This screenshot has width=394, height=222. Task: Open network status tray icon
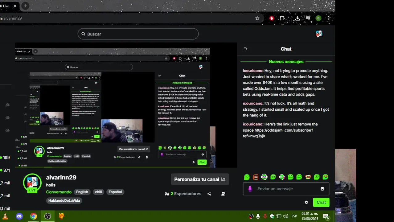279,216
